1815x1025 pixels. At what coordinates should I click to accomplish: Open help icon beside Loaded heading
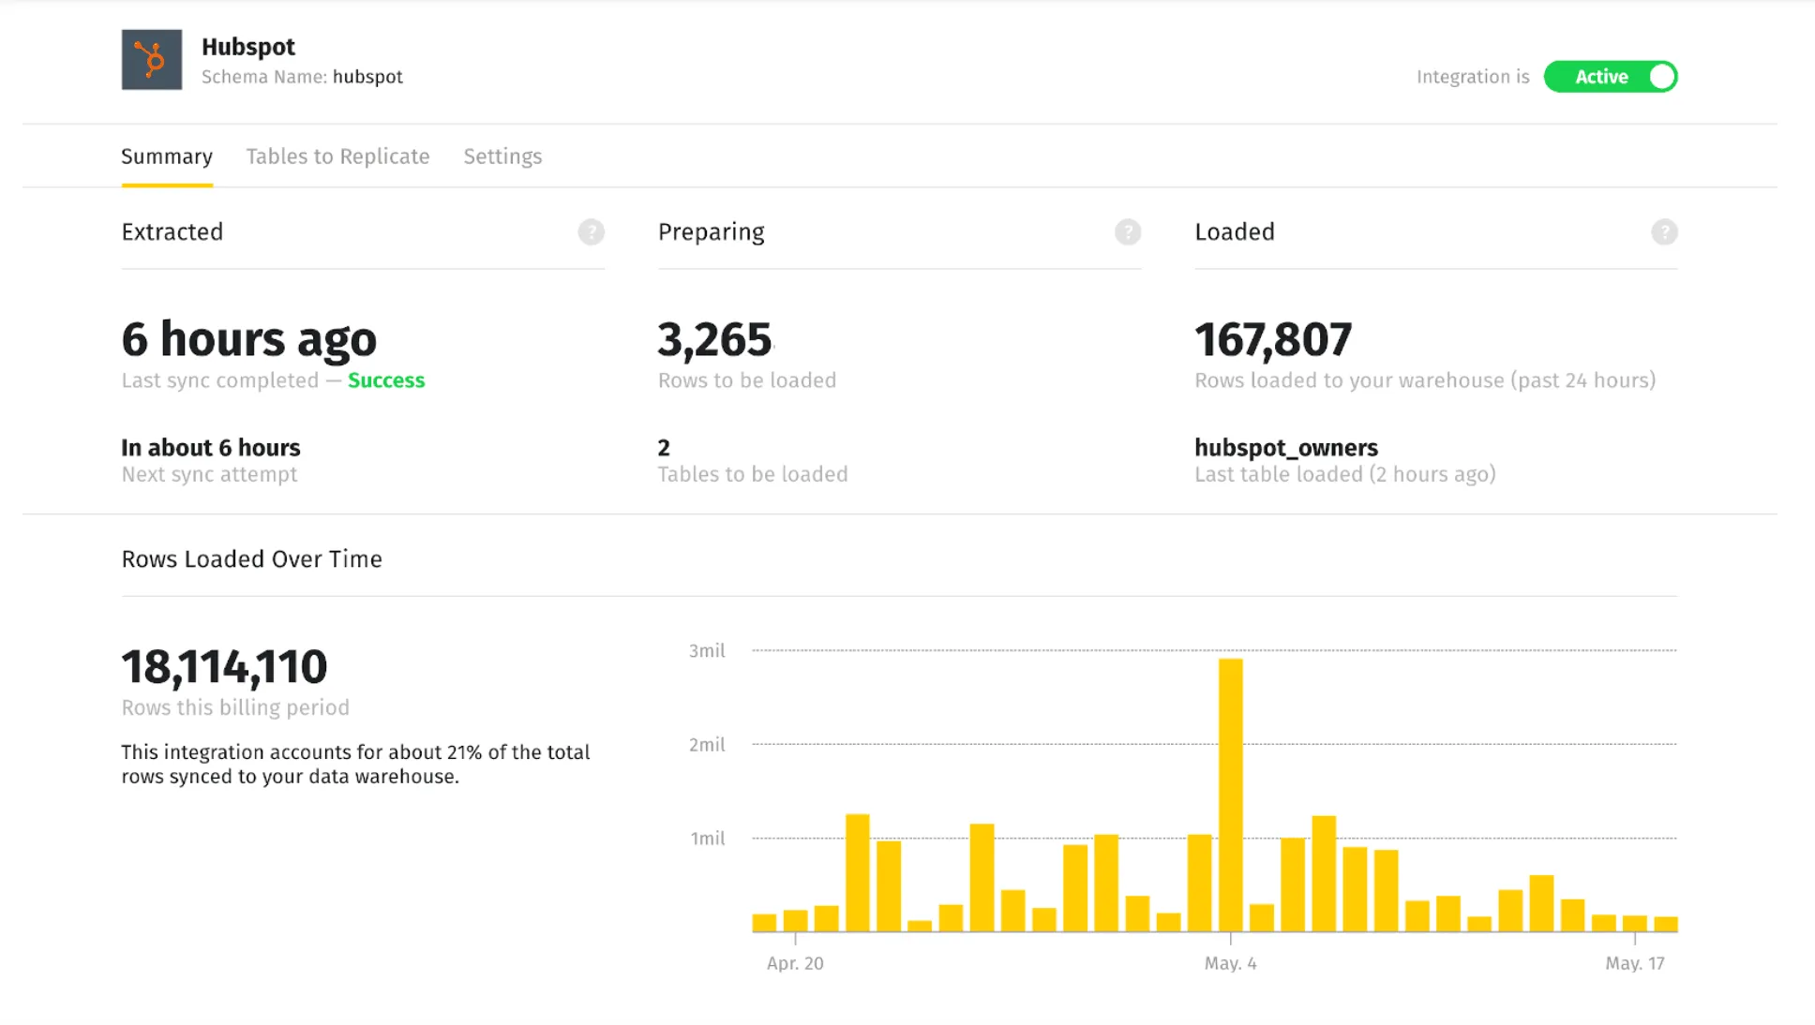(1663, 232)
